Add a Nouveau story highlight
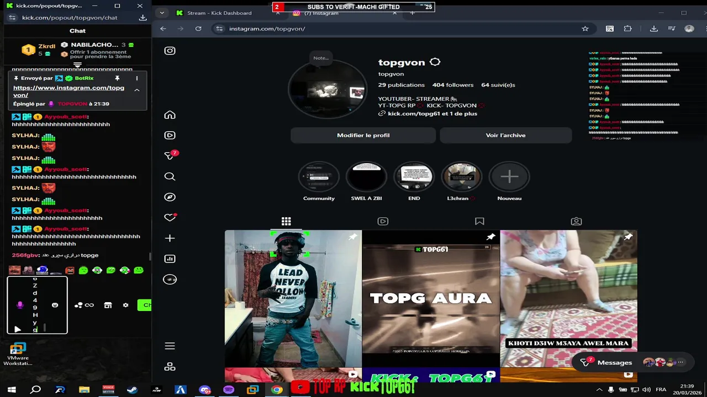 coord(509,177)
